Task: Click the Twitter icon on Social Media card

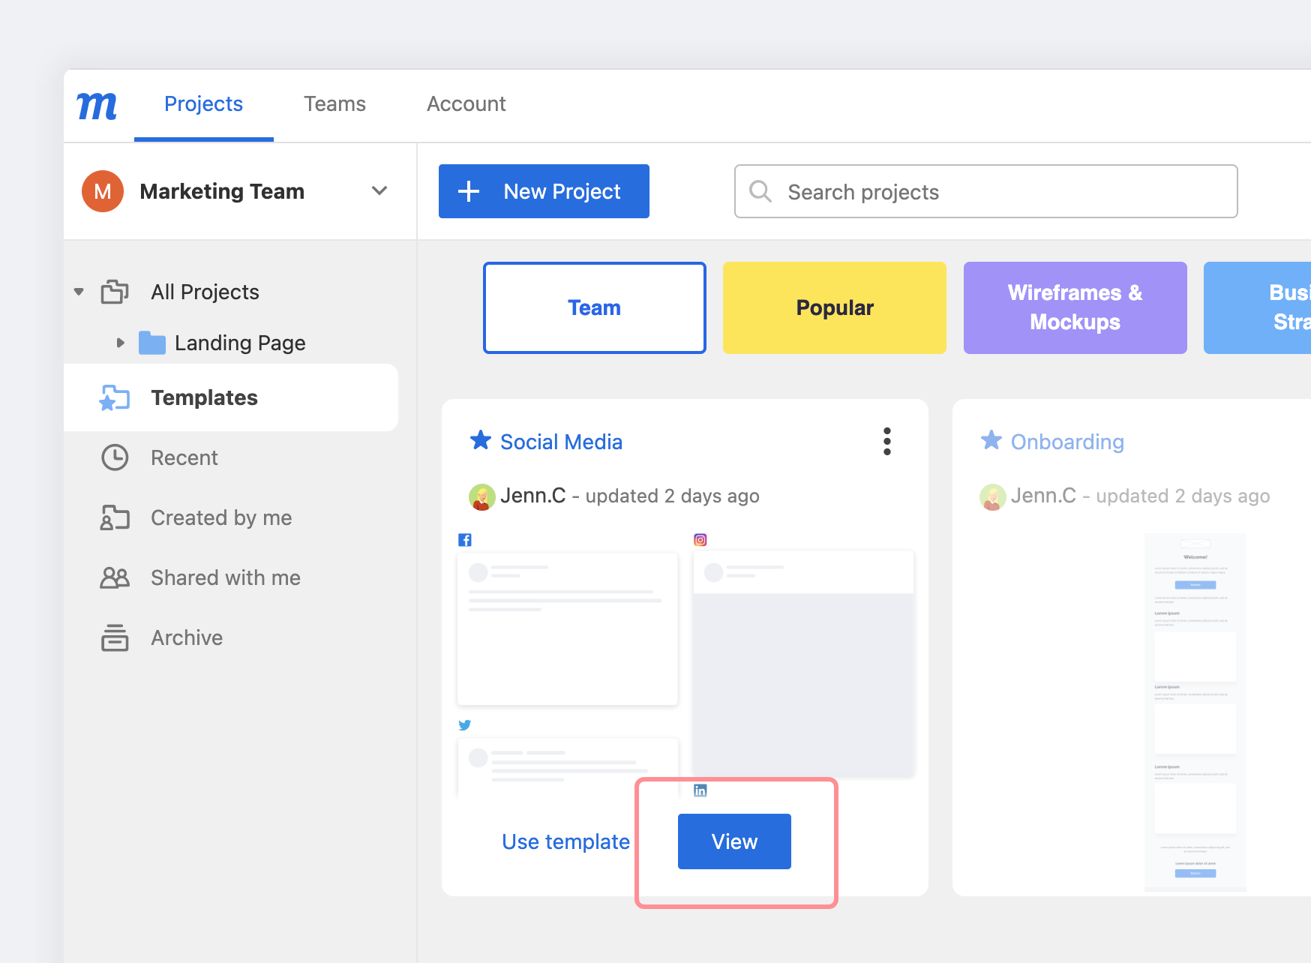Action: [x=465, y=724]
